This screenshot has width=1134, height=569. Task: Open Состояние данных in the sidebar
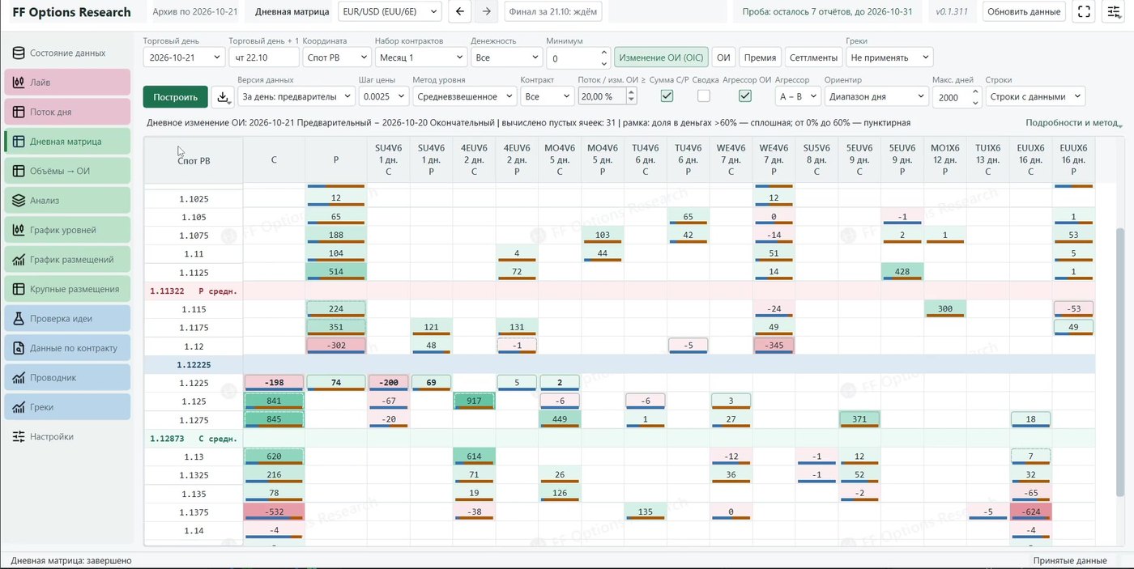tap(67, 53)
